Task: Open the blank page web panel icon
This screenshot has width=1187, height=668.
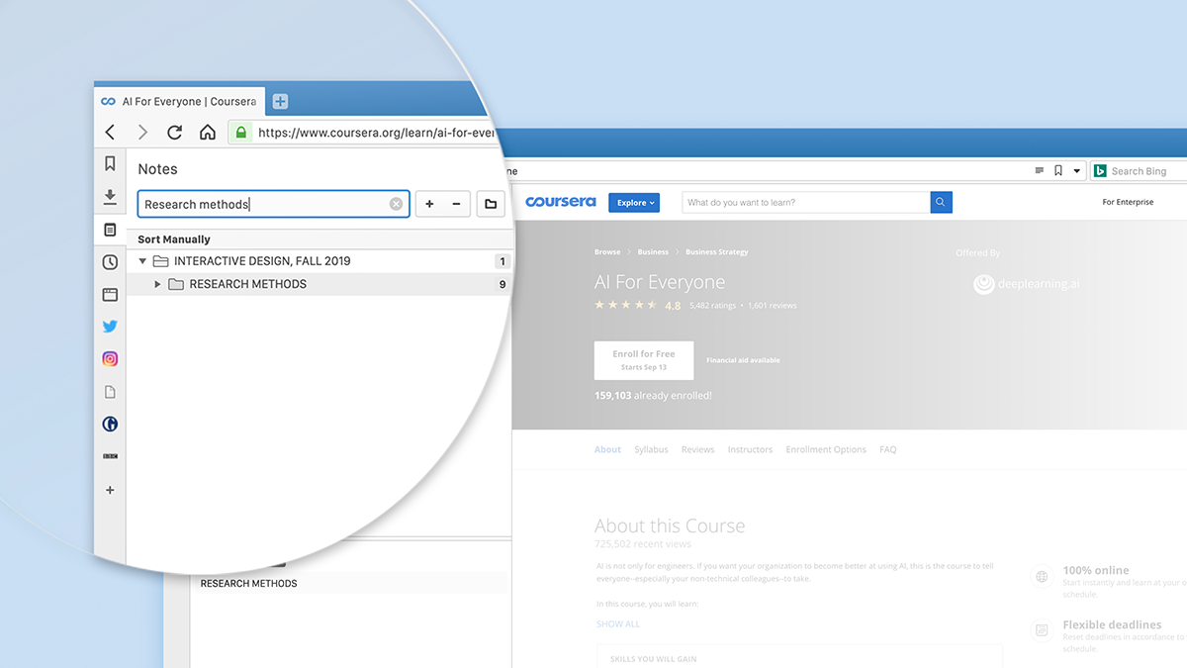Action: pos(110,392)
